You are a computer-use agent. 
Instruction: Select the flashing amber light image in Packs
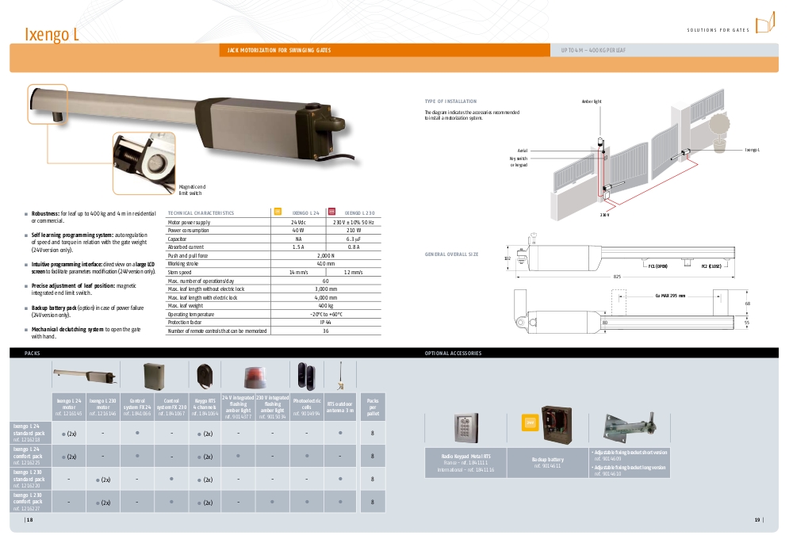pyautogui.click(x=255, y=378)
